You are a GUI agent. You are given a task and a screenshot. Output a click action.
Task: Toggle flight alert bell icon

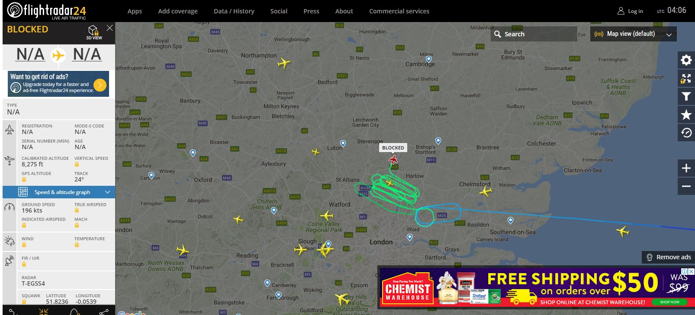coord(74,311)
